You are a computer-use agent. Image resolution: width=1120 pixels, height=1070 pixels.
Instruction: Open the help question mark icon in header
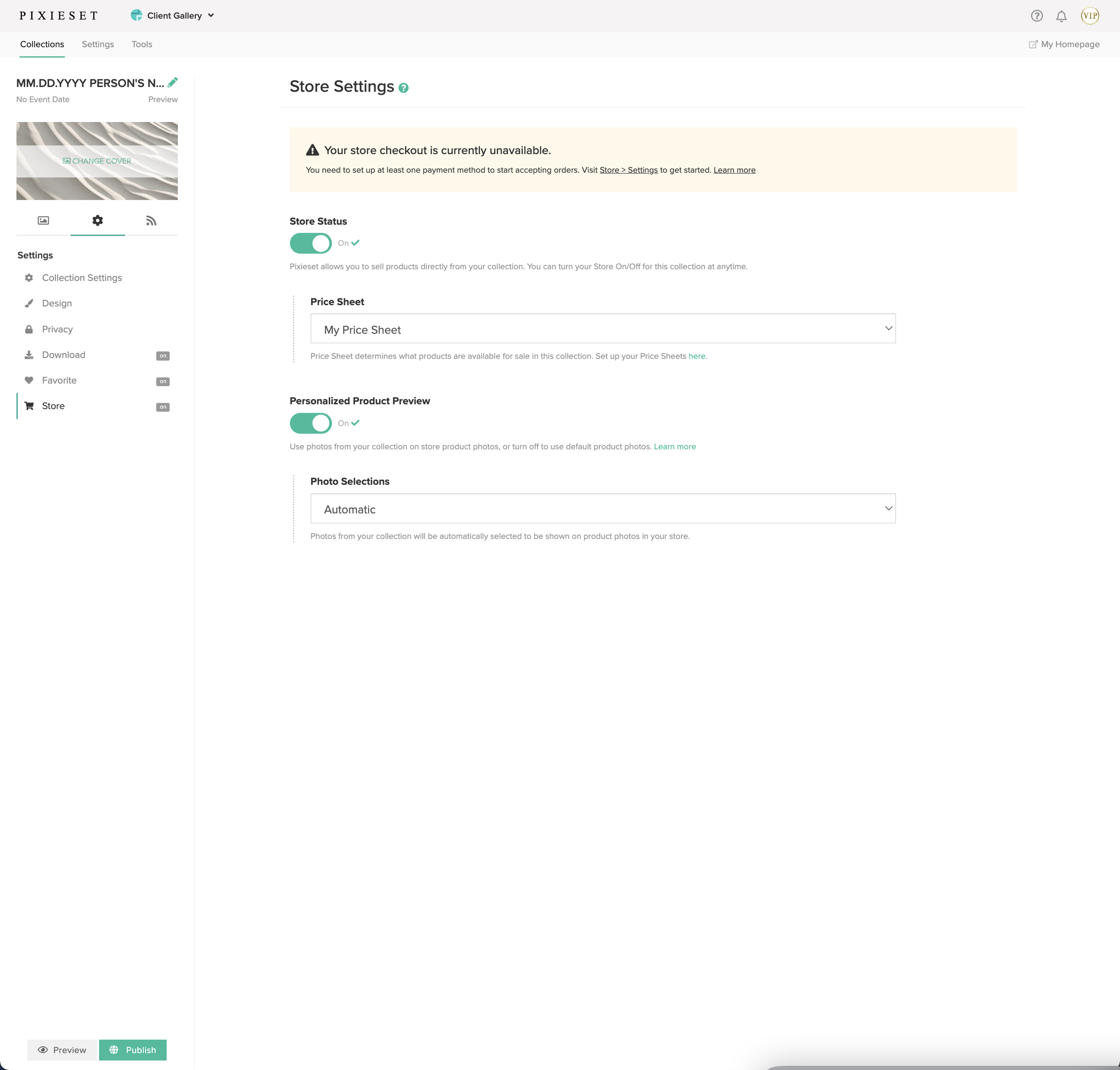(1037, 16)
